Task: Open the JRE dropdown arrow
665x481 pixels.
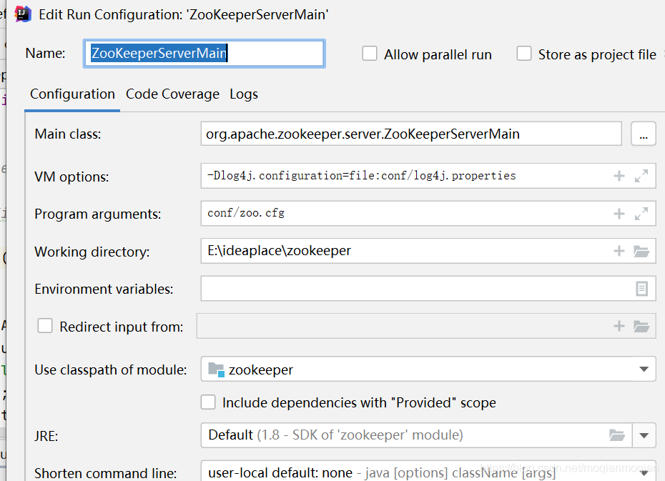Action: [x=644, y=435]
